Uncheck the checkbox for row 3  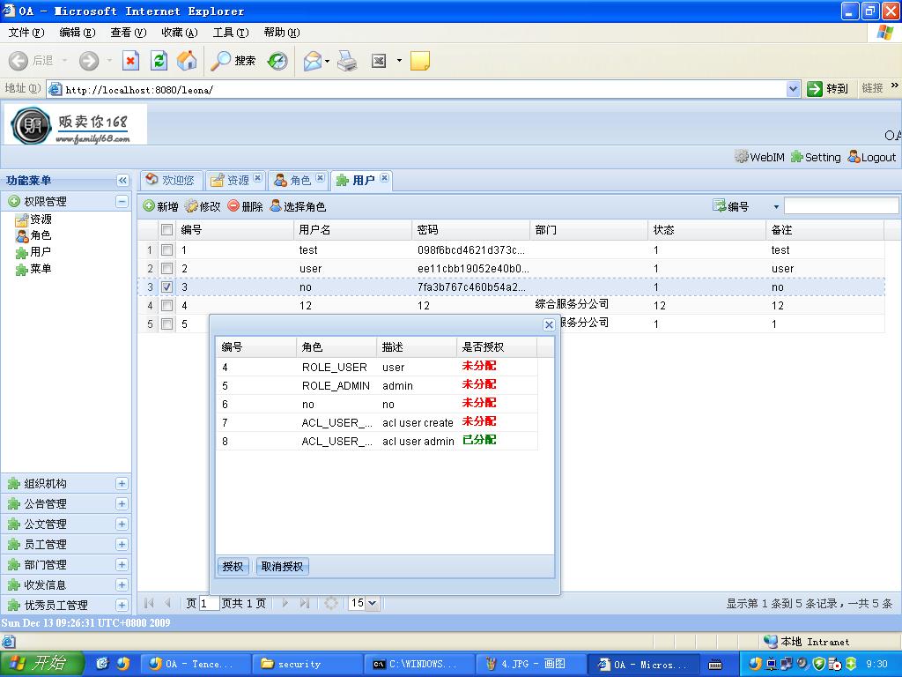click(166, 287)
